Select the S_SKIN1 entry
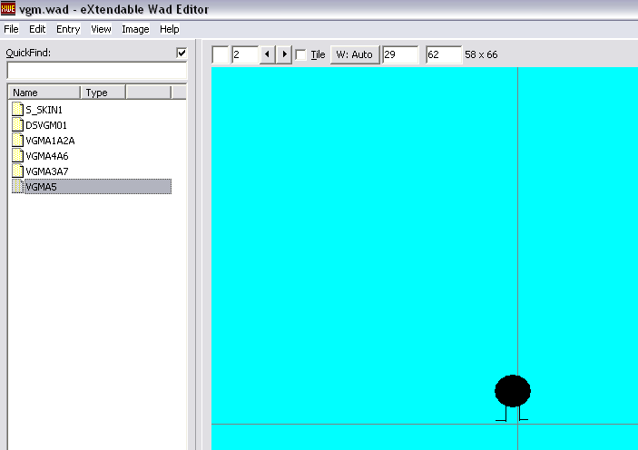This screenshot has width=638, height=450. click(44, 110)
